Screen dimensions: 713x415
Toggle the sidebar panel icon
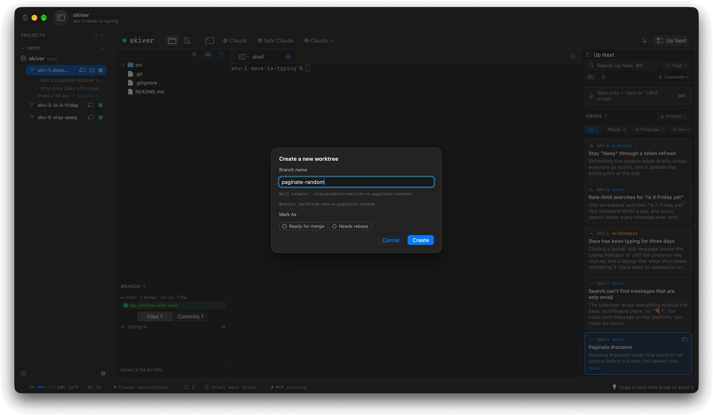(x=61, y=18)
